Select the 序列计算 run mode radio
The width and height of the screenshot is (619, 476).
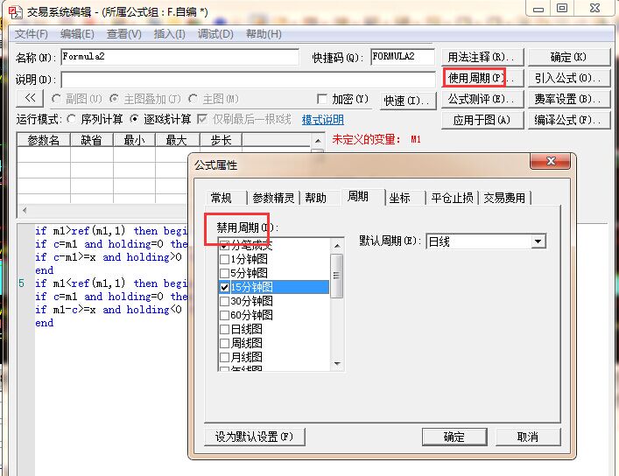(72, 119)
